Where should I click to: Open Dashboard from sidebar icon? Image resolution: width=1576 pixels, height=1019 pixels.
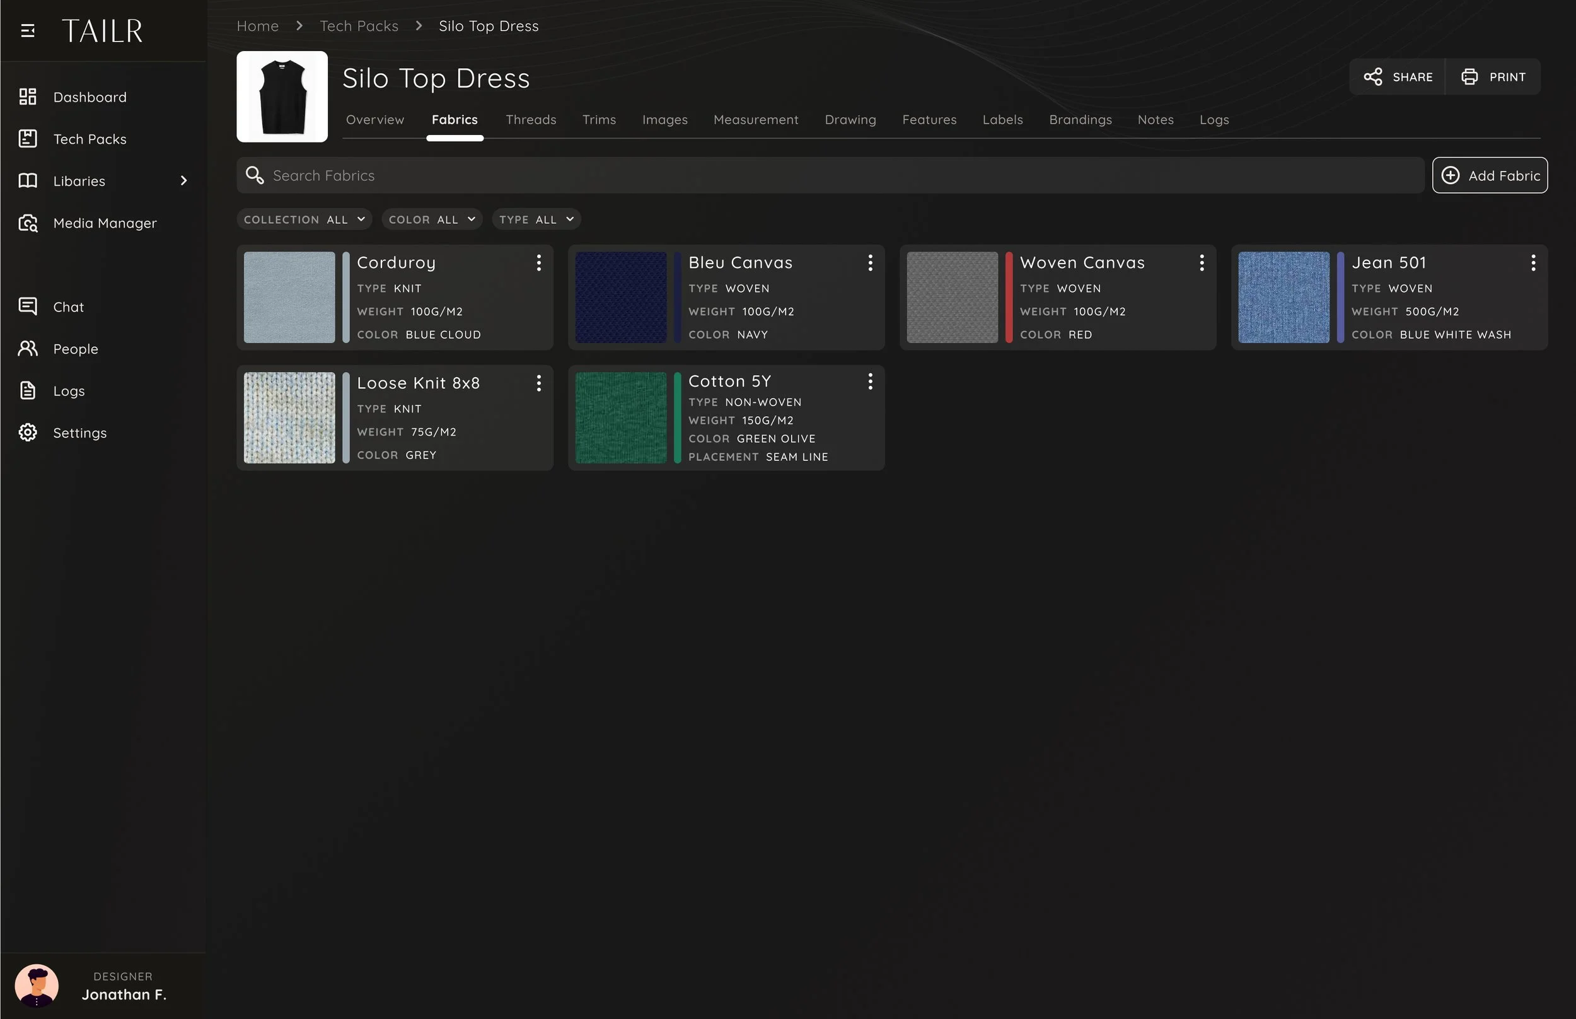coord(28,97)
